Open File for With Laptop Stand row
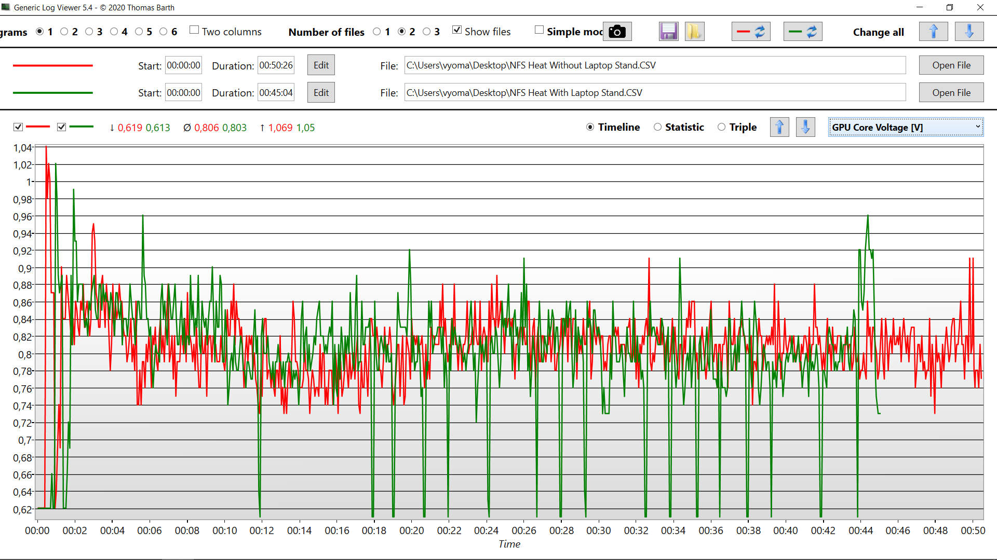Viewport: 997px width, 560px height. [x=951, y=93]
